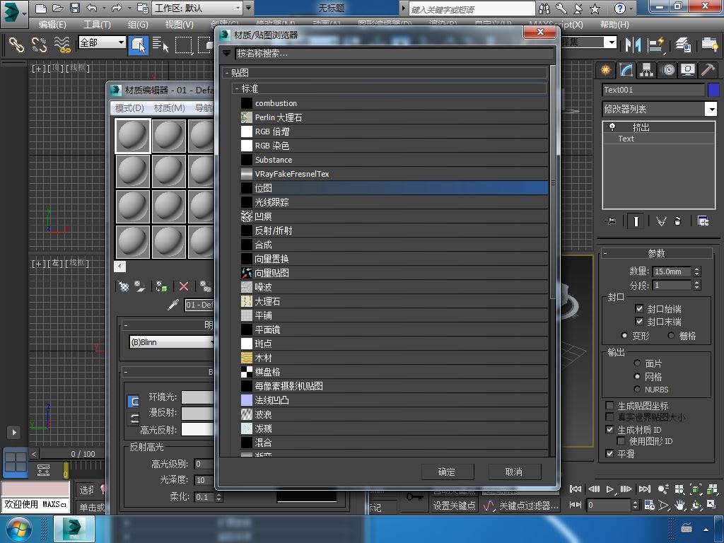
Task: Click the 确定 button
Action: [x=448, y=472]
